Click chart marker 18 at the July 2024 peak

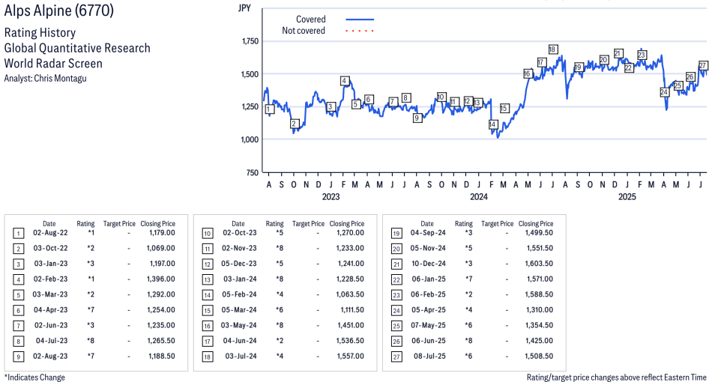tap(552, 49)
